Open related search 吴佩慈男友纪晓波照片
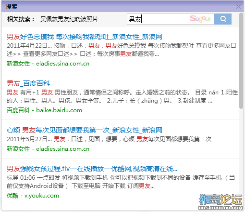Image resolution: width=245 pixels, height=212 pixels. click(69, 19)
